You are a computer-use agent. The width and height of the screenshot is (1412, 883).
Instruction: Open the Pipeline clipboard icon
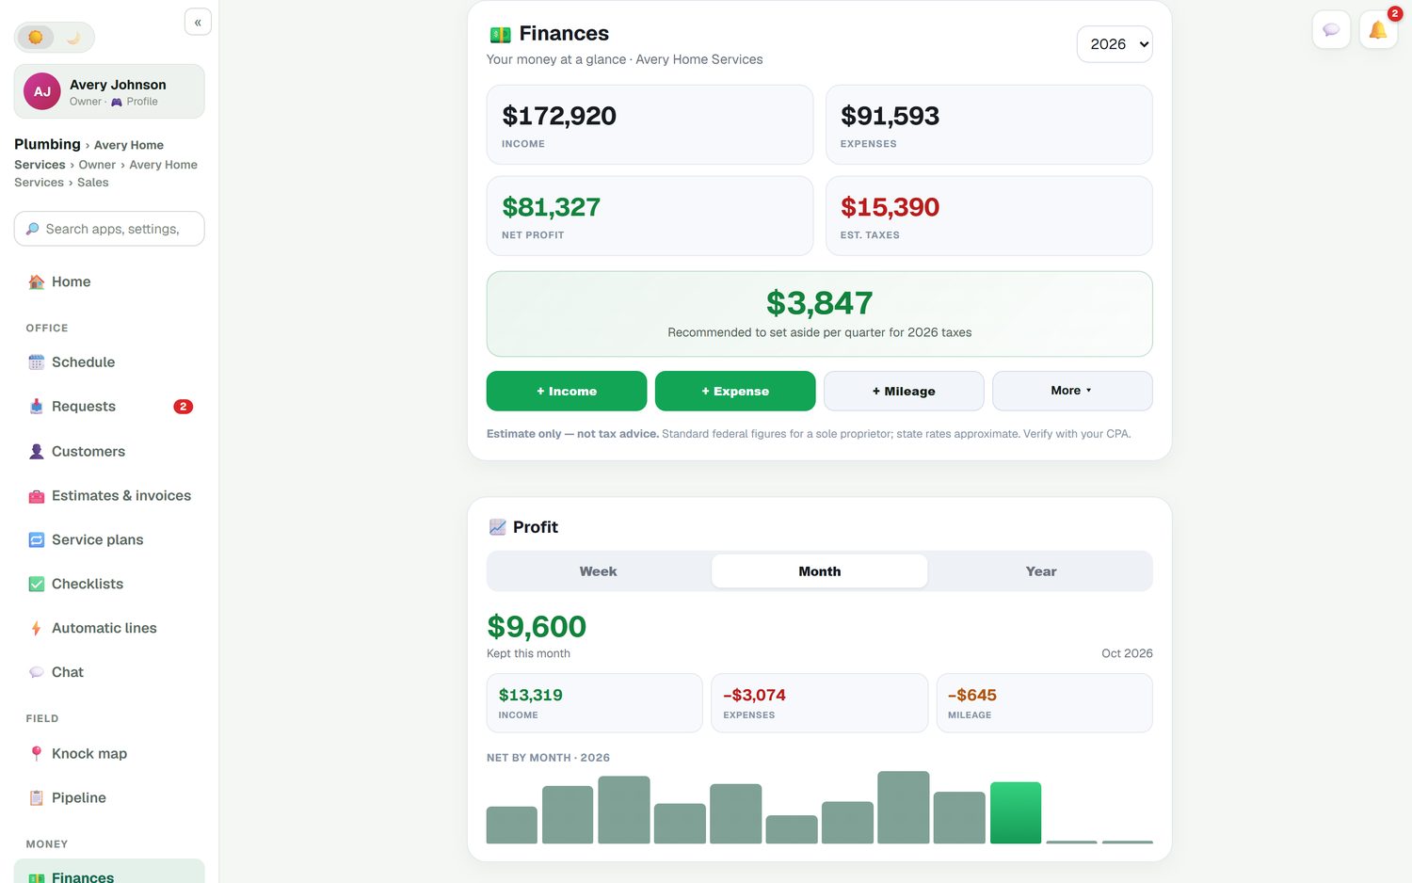(x=37, y=798)
